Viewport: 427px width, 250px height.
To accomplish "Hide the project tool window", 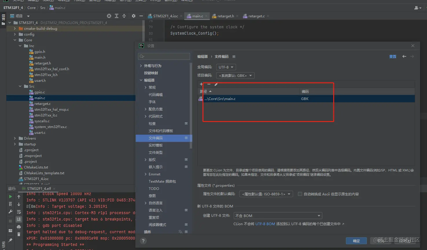I will (x=141, y=16).
